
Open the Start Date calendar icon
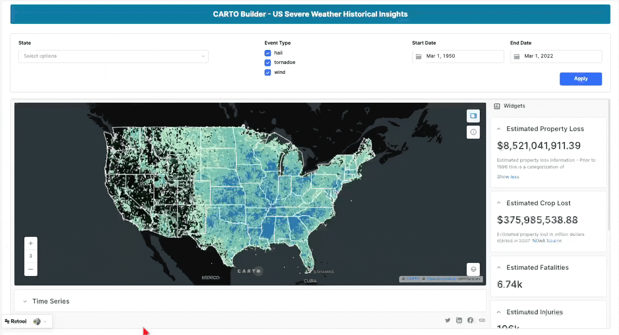coord(419,56)
